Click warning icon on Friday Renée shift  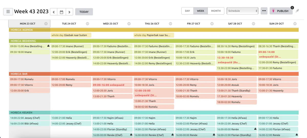214,135
